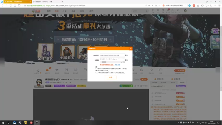Click the 呆妹联名 event prize card
The image size is (222, 125).
pos(46,52)
